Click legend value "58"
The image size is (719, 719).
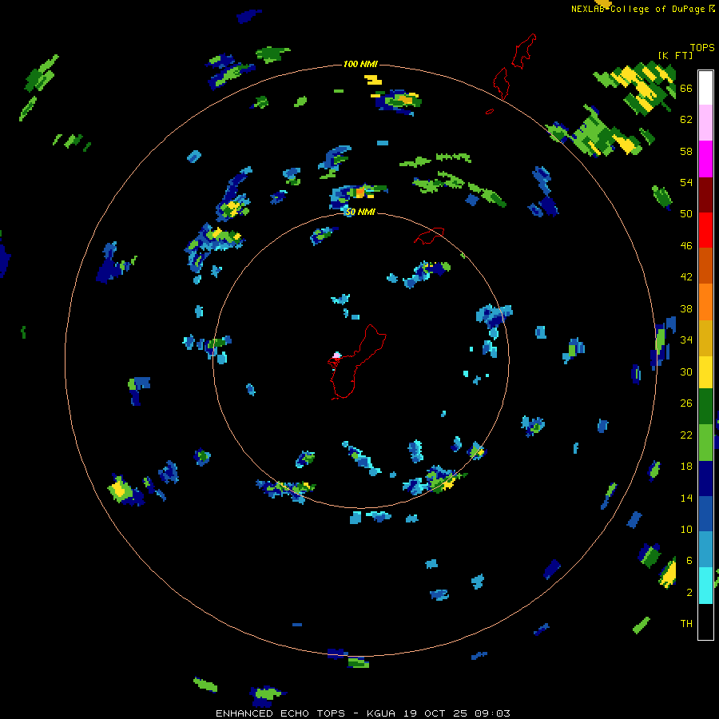(x=686, y=151)
